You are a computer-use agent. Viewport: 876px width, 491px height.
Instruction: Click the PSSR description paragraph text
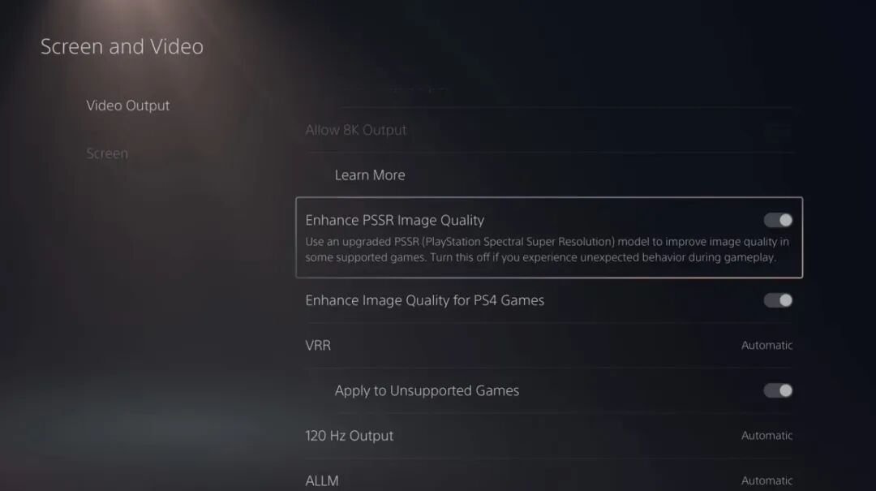coord(547,249)
